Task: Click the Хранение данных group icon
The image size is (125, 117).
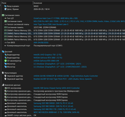Action: tap(3, 85)
